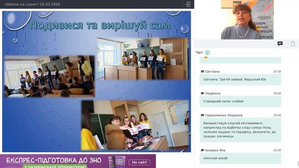Click the 'Чат' panel heading
The image size is (299, 168).
pos(199,52)
